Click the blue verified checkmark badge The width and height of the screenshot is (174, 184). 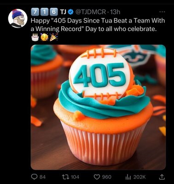[70, 11]
